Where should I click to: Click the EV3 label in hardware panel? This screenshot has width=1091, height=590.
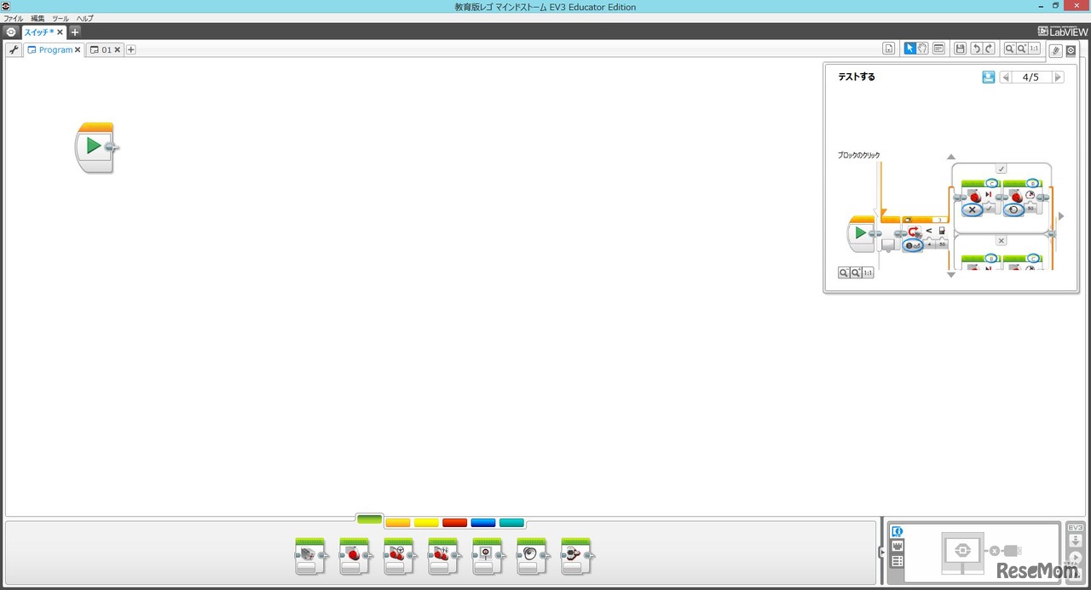point(1076,527)
